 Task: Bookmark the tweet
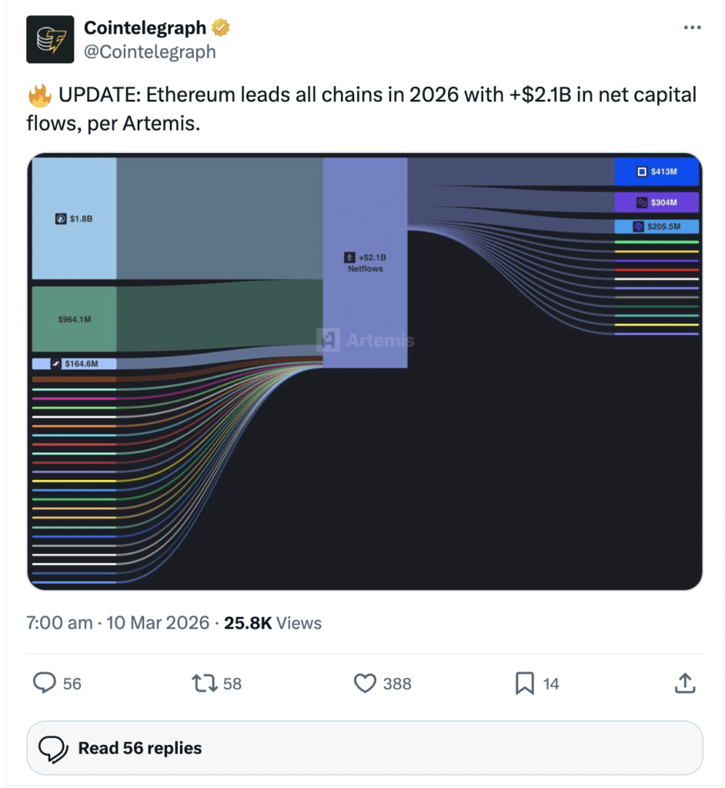(523, 683)
